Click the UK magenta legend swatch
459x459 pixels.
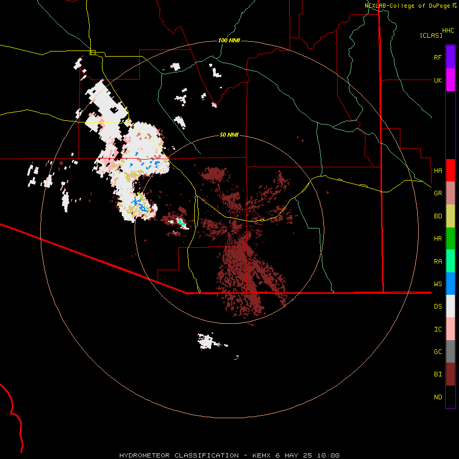(450, 80)
